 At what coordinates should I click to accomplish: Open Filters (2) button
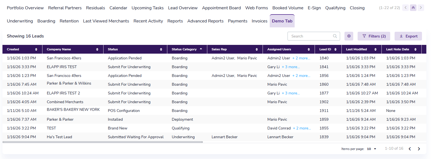374,36
